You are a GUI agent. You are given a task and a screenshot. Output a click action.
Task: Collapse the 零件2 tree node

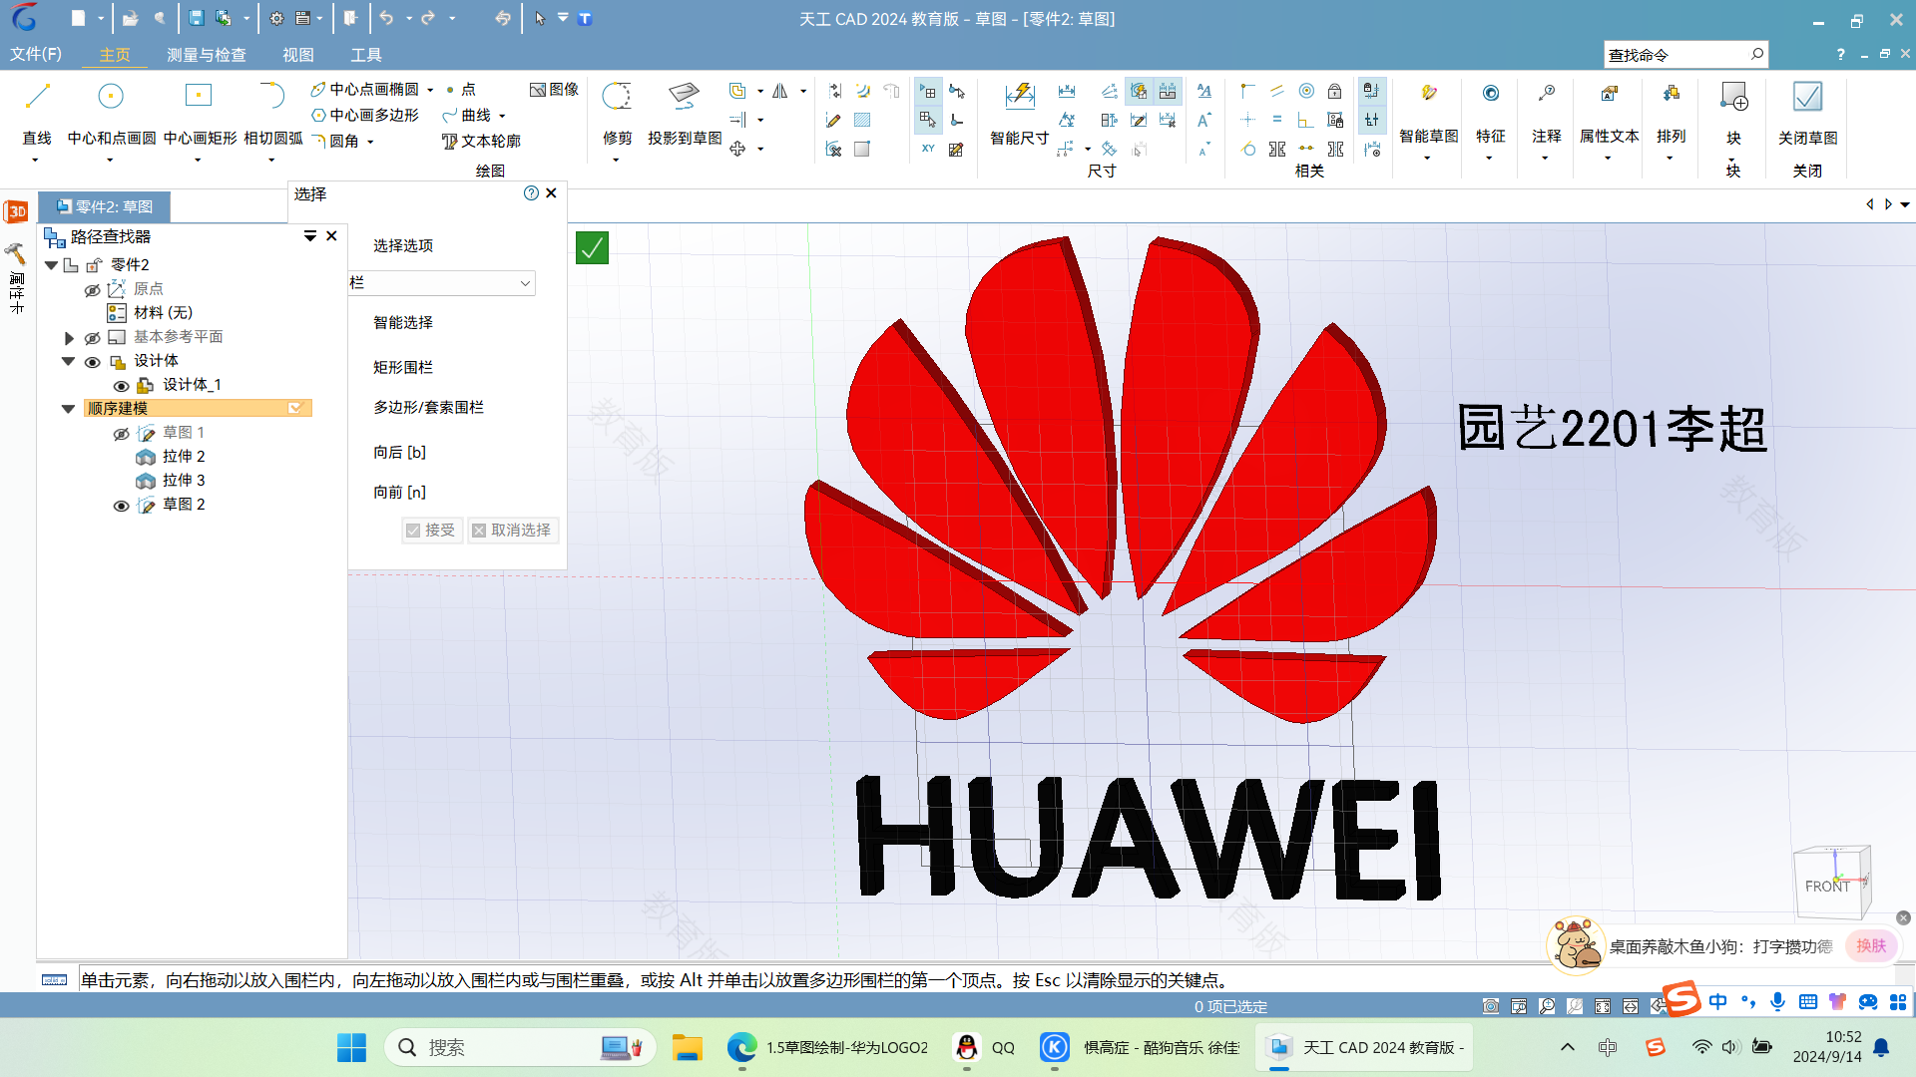(x=51, y=265)
